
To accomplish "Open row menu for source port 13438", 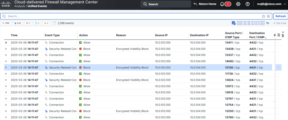I will [x=278, y=49].
